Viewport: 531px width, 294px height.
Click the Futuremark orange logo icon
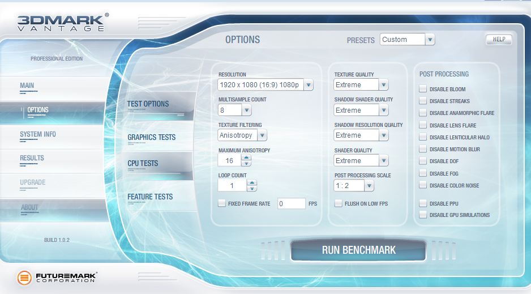coord(24,278)
